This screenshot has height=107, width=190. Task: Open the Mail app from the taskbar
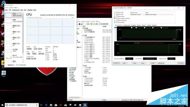pos(66,105)
